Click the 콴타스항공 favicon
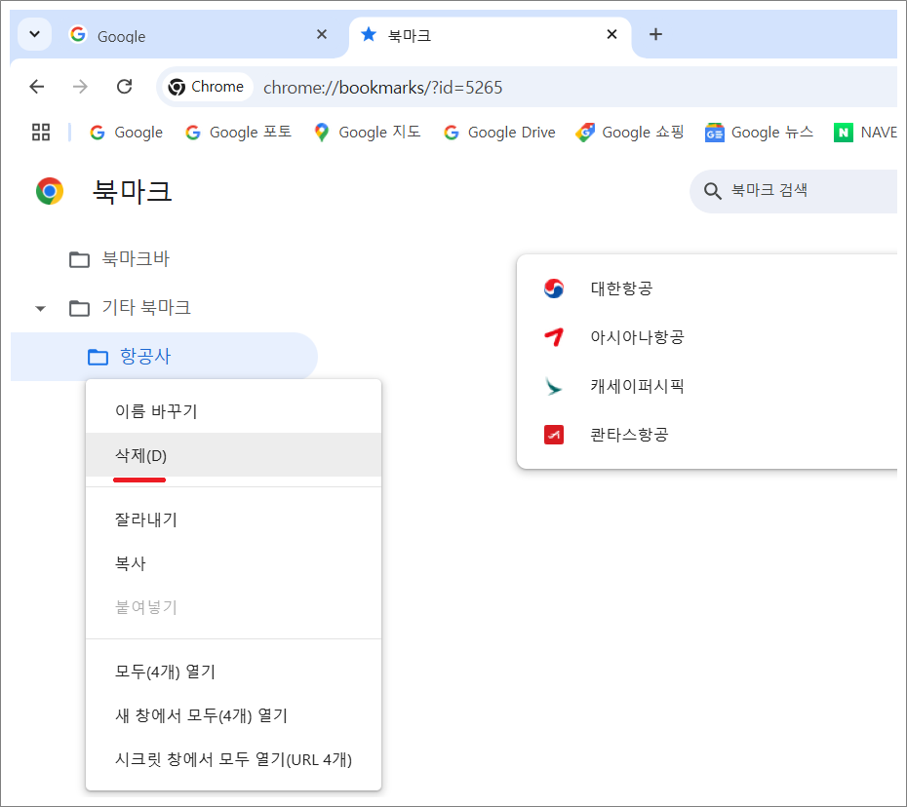This screenshot has width=907, height=807. point(554,434)
